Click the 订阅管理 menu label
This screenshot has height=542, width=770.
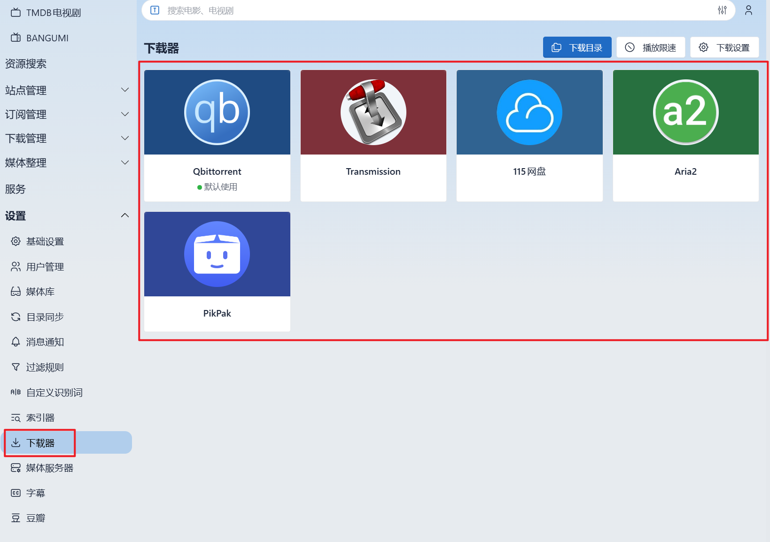[26, 114]
